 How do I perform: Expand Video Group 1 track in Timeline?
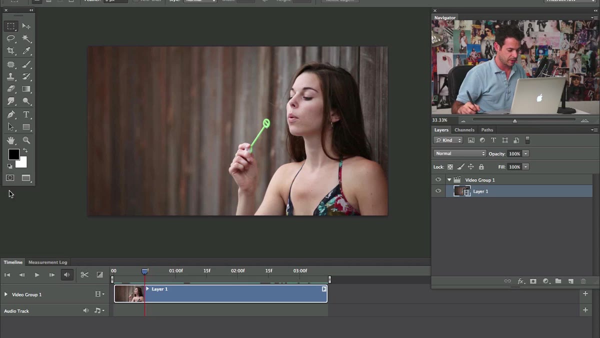(6, 294)
